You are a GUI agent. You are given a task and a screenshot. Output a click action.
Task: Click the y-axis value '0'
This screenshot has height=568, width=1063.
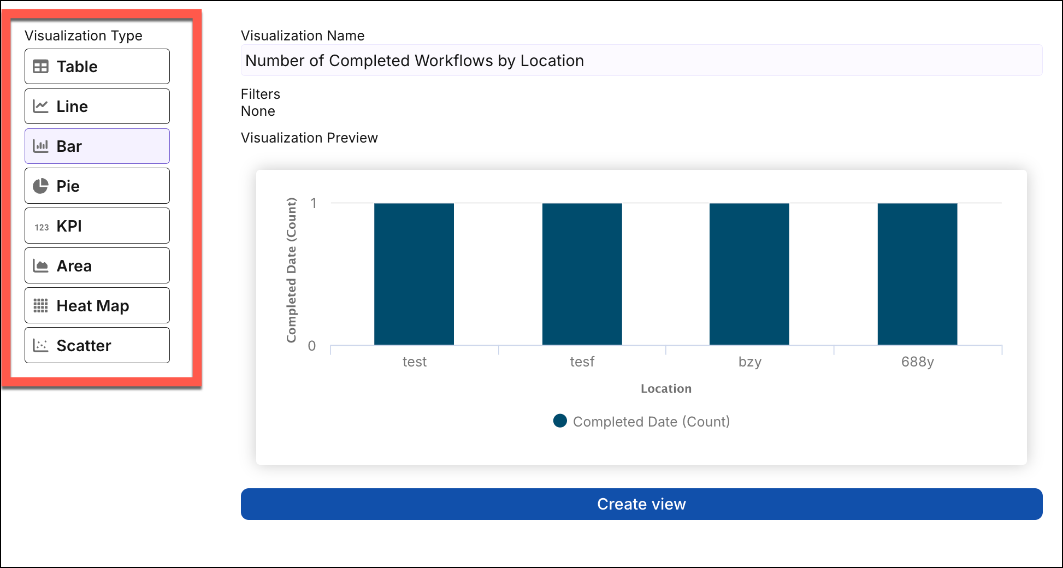coord(312,346)
